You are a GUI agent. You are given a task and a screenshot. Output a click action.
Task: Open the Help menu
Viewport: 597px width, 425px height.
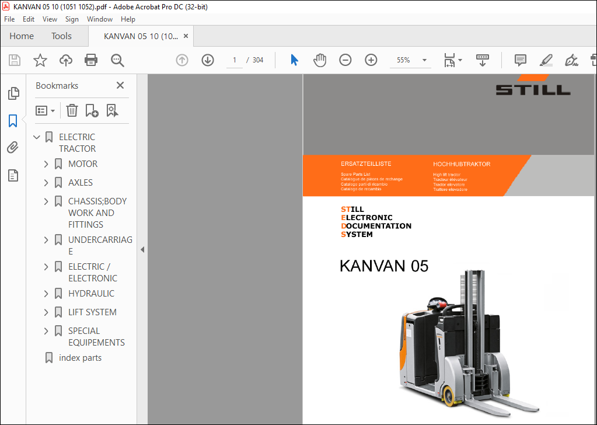point(128,19)
